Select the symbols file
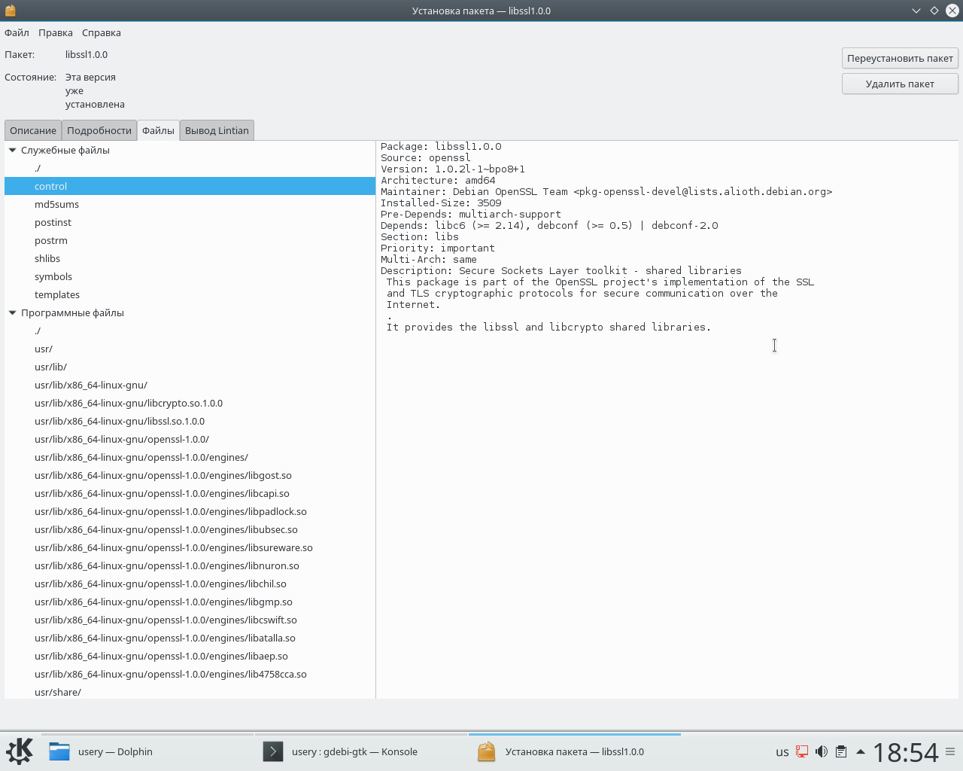 (190, 276)
